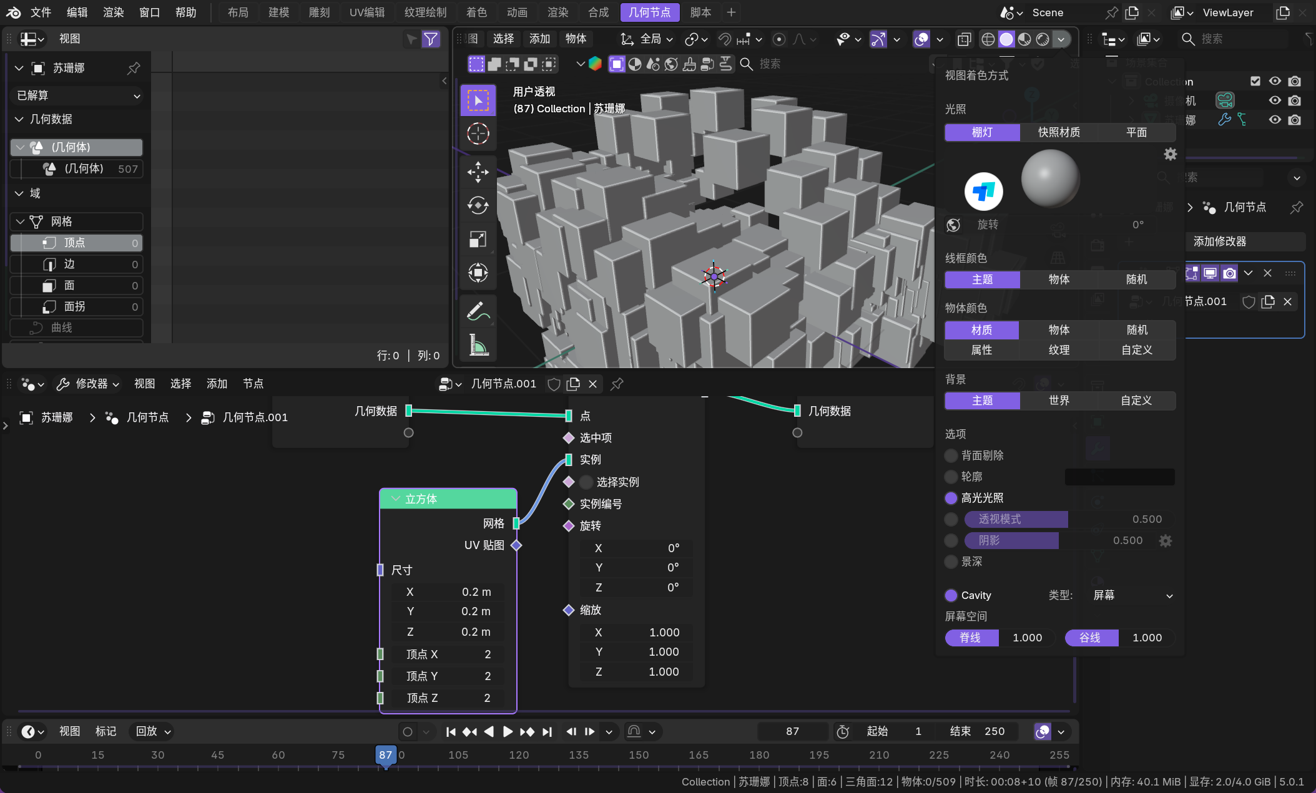Click the play animation button
Viewport: 1316px width, 793px height.
[x=508, y=731]
